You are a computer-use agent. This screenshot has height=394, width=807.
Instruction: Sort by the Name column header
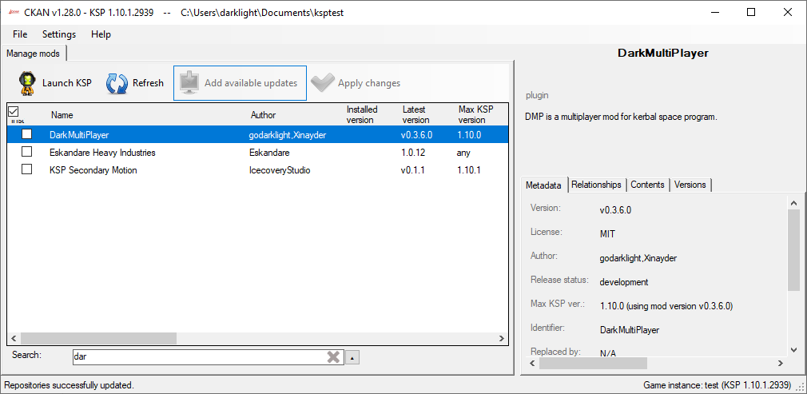point(62,115)
